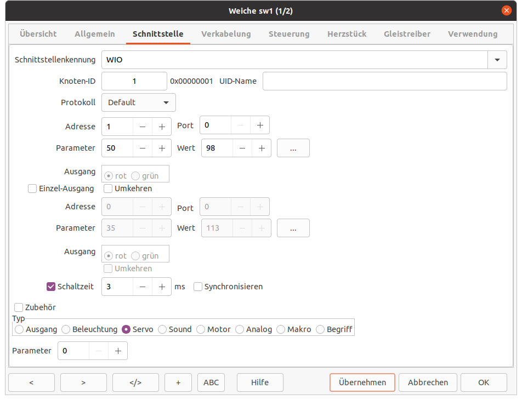
Task: Switch to the Verkabelung tab
Action: click(x=226, y=34)
